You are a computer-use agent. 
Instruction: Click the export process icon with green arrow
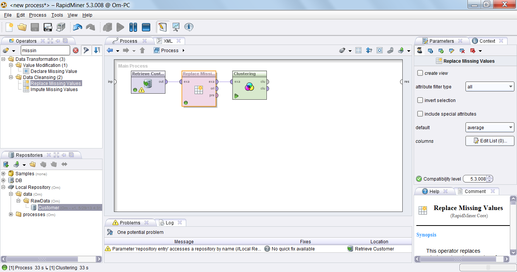401,50
